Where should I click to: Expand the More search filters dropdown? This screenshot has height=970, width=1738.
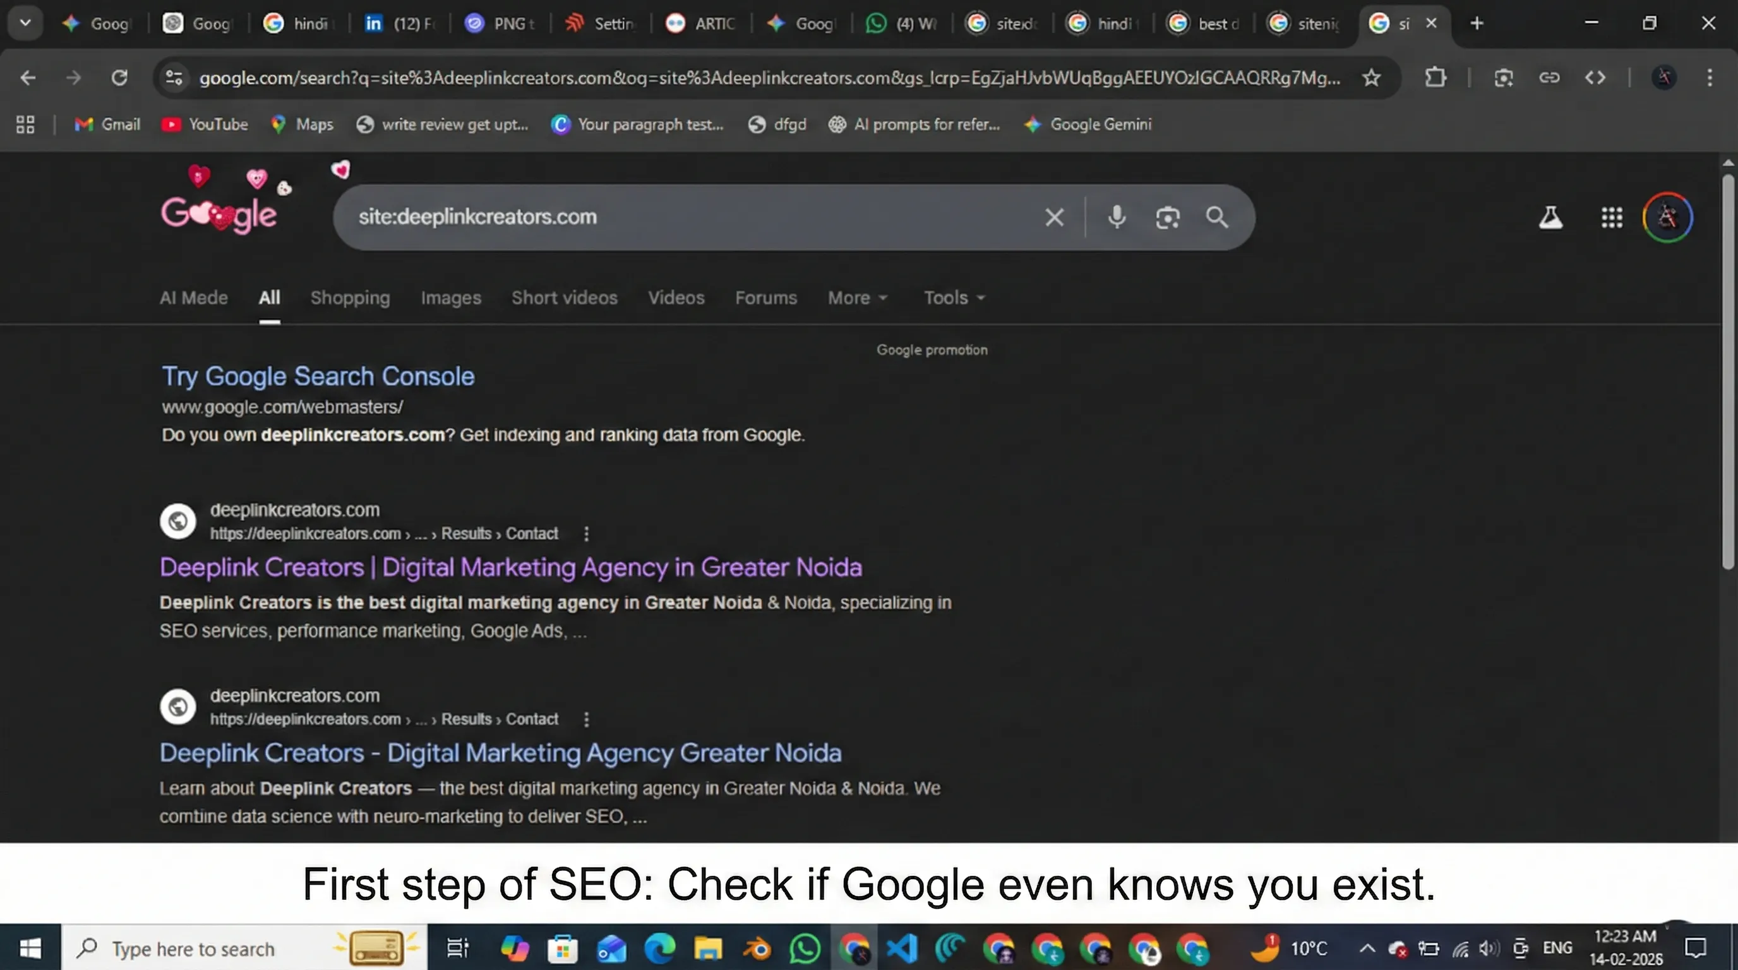[x=857, y=297]
